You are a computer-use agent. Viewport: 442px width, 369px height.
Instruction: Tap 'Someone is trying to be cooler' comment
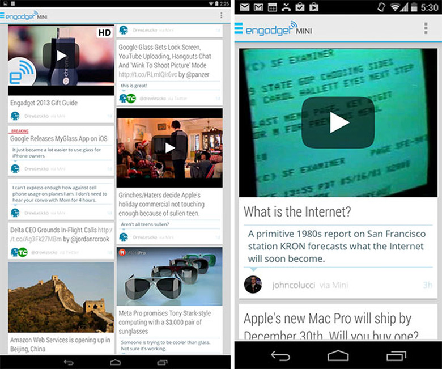coord(165,345)
